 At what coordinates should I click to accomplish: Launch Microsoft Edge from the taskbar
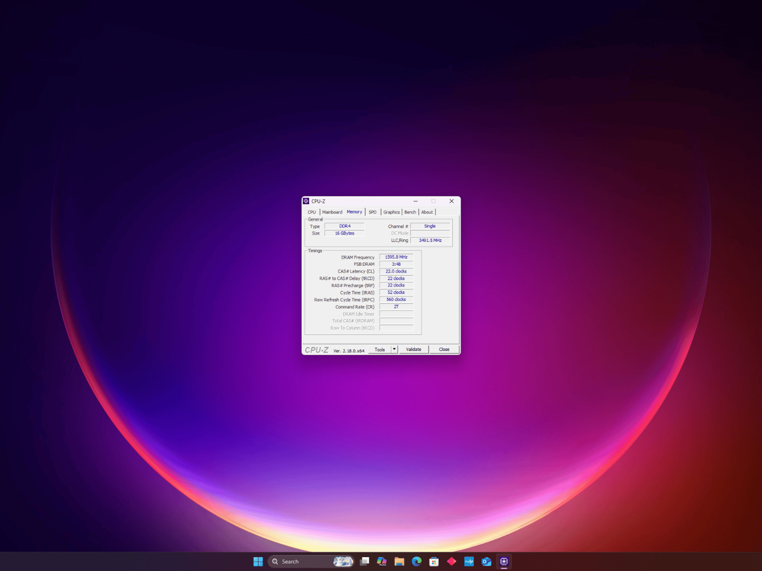pyautogui.click(x=417, y=561)
